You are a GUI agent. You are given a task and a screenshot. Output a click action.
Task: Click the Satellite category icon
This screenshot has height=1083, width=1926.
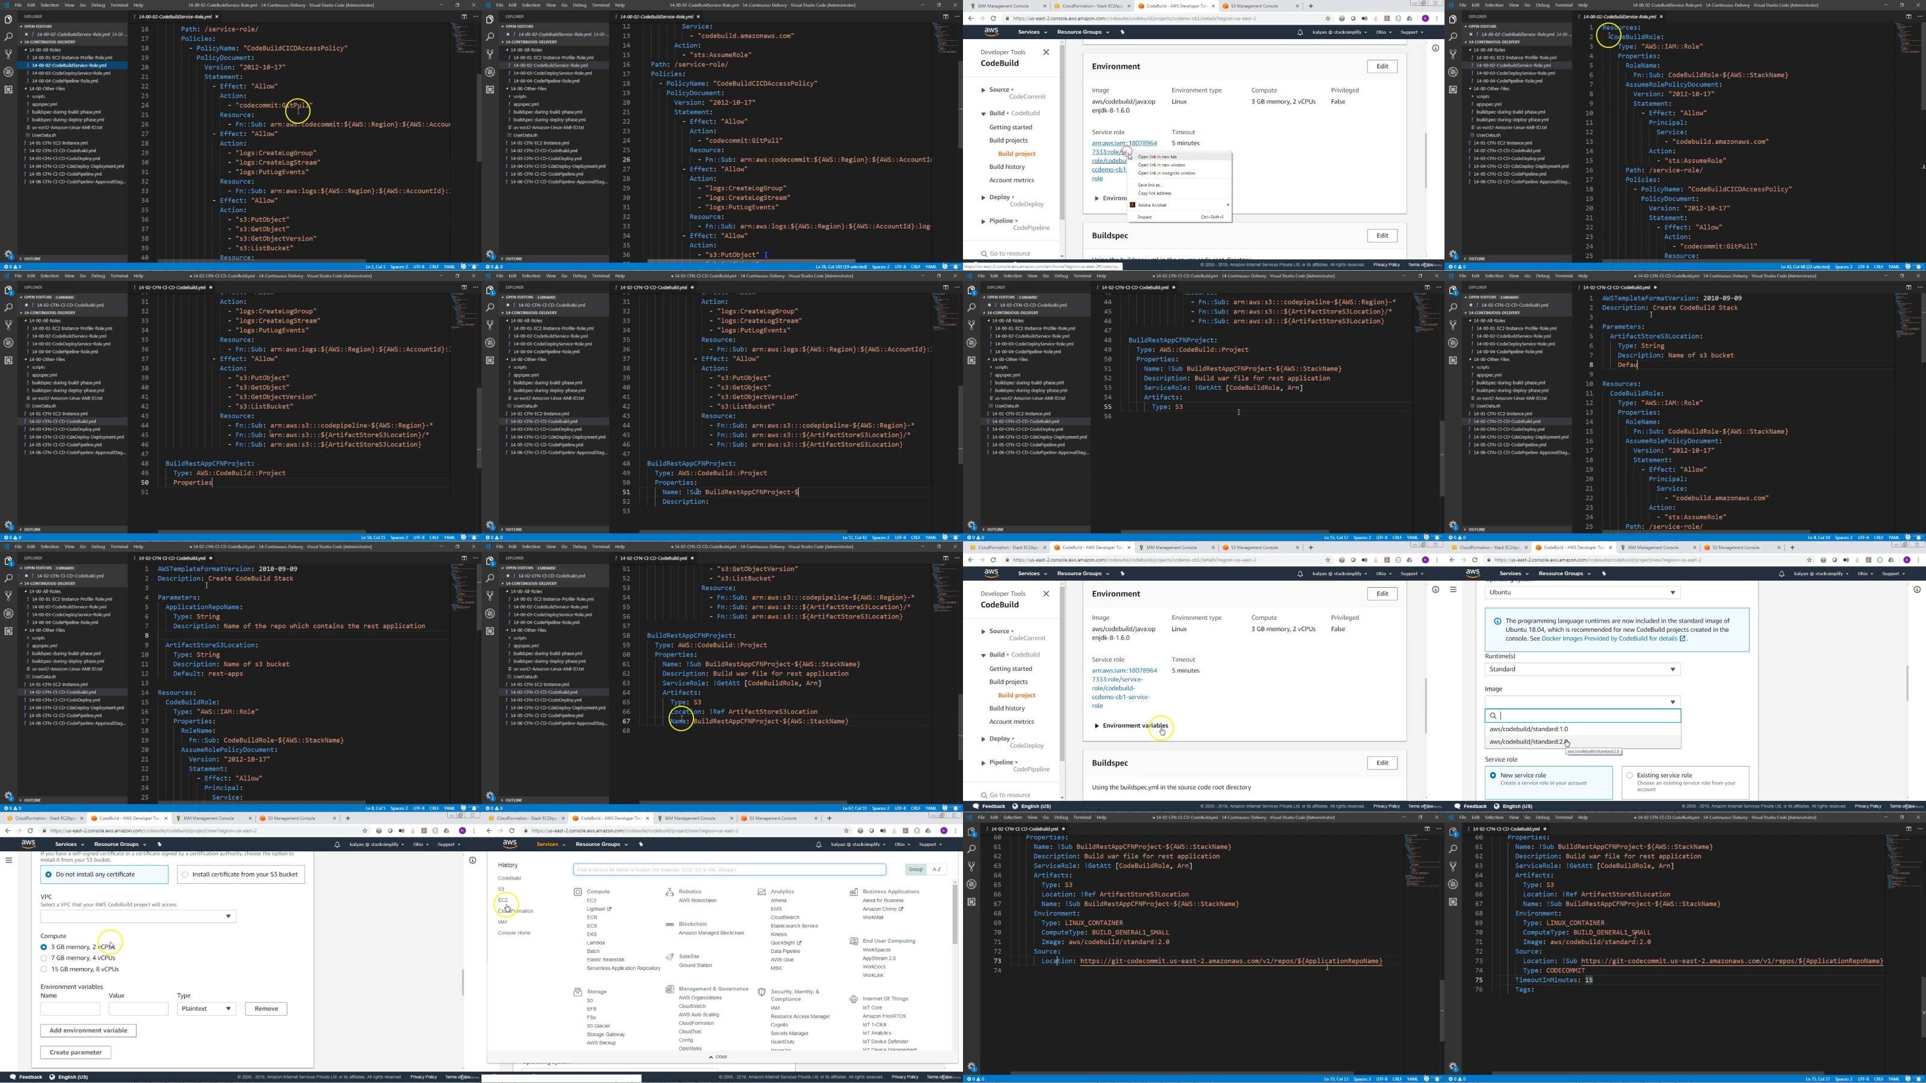[x=669, y=956]
